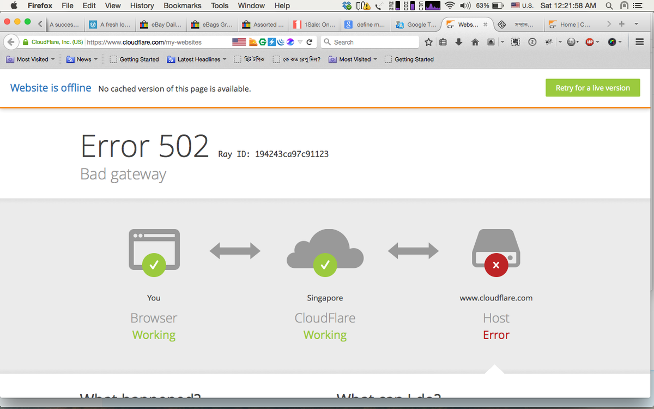Open the color wheel extension dropdown arrow
The image size is (654, 409).
620,42
